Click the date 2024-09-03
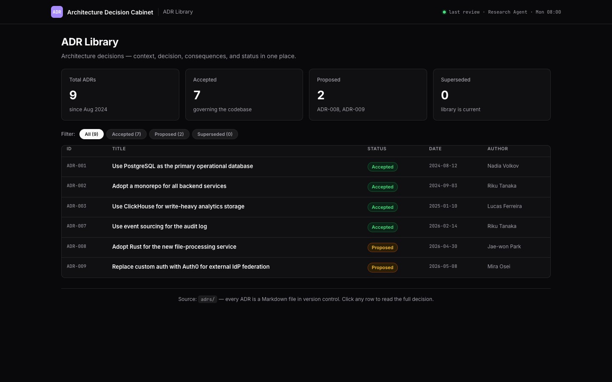 click(x=443, y=186)
